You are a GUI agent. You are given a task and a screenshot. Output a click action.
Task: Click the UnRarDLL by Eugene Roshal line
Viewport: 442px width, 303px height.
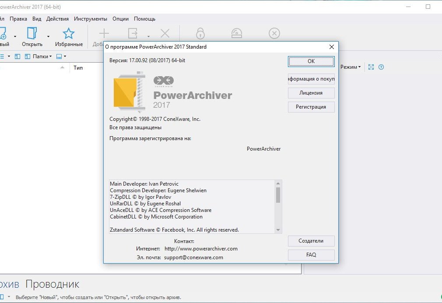pyautogui.click(x=145, y=204)
